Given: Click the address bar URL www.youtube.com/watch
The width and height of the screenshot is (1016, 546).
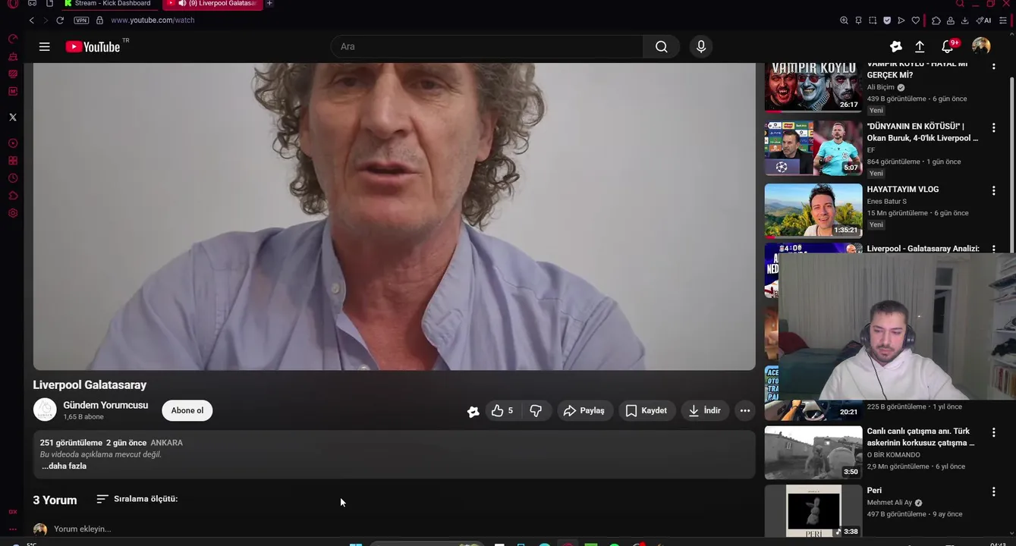Looking at the screenshot, I should [x=153, y=20].
